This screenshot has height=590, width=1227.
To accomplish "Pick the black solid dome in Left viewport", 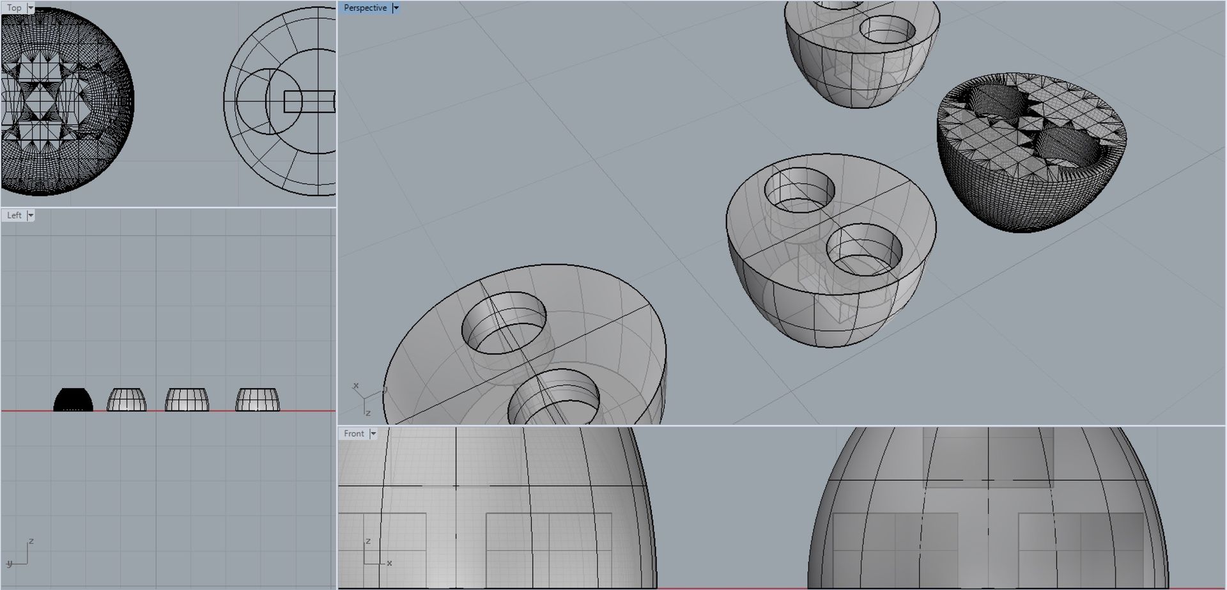I will pyautogui.click(x=73, y=400).
